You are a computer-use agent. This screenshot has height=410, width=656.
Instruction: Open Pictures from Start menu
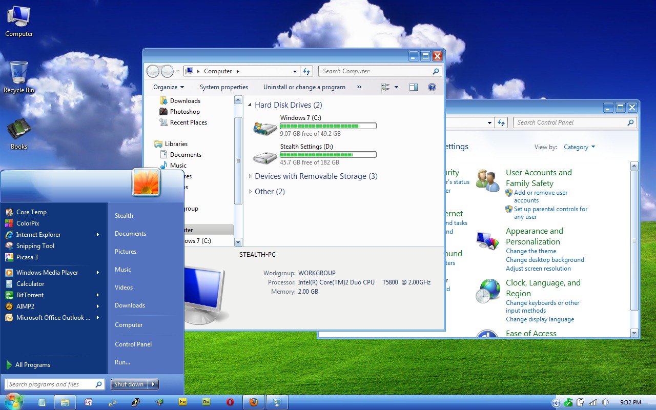[x=126, y=252]
